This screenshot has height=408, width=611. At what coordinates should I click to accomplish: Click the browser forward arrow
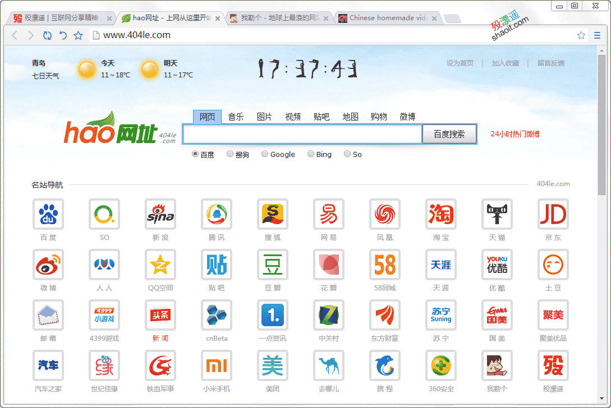tap(31, 35)
